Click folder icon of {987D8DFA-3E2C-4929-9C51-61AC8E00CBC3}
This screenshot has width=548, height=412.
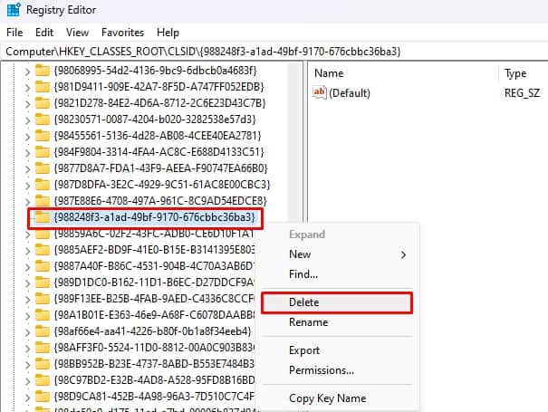pyautogui.click(x=43, y=185)
